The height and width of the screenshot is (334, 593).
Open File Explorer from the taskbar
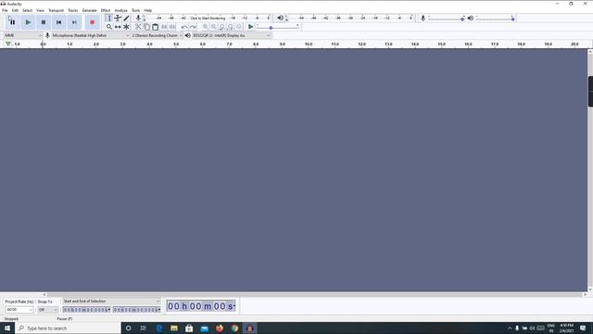point(174,328)
